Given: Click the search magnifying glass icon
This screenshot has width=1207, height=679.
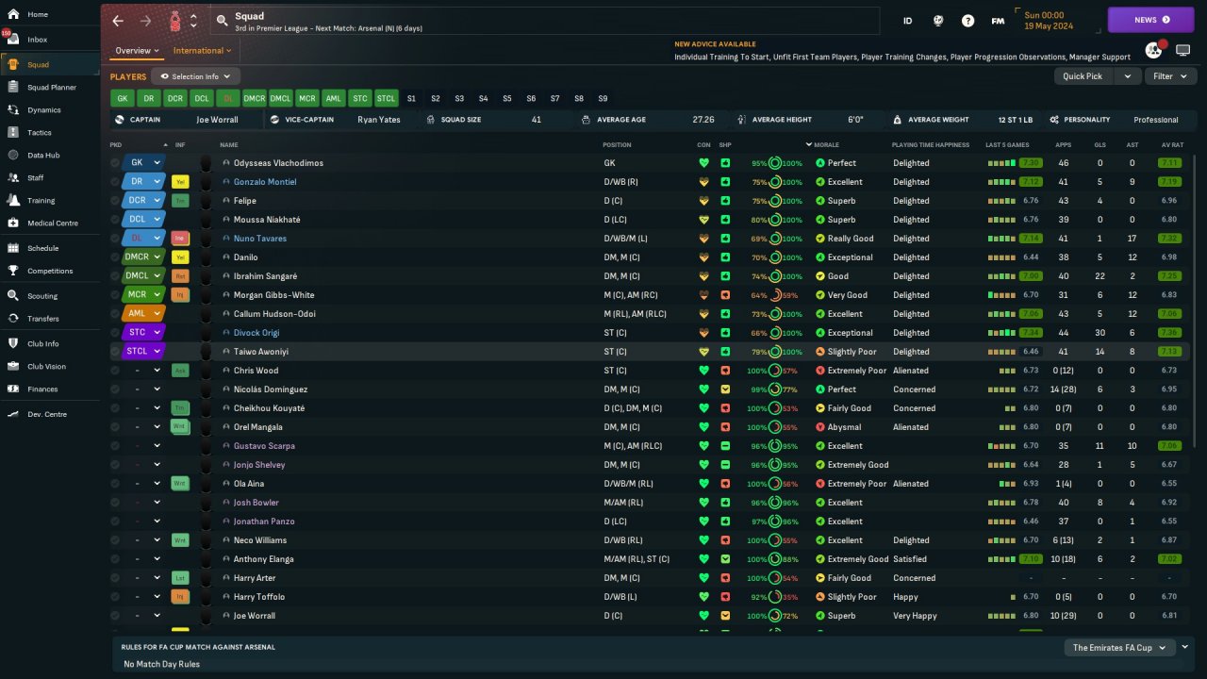Looking at the screenshot, I should (222, 20).
